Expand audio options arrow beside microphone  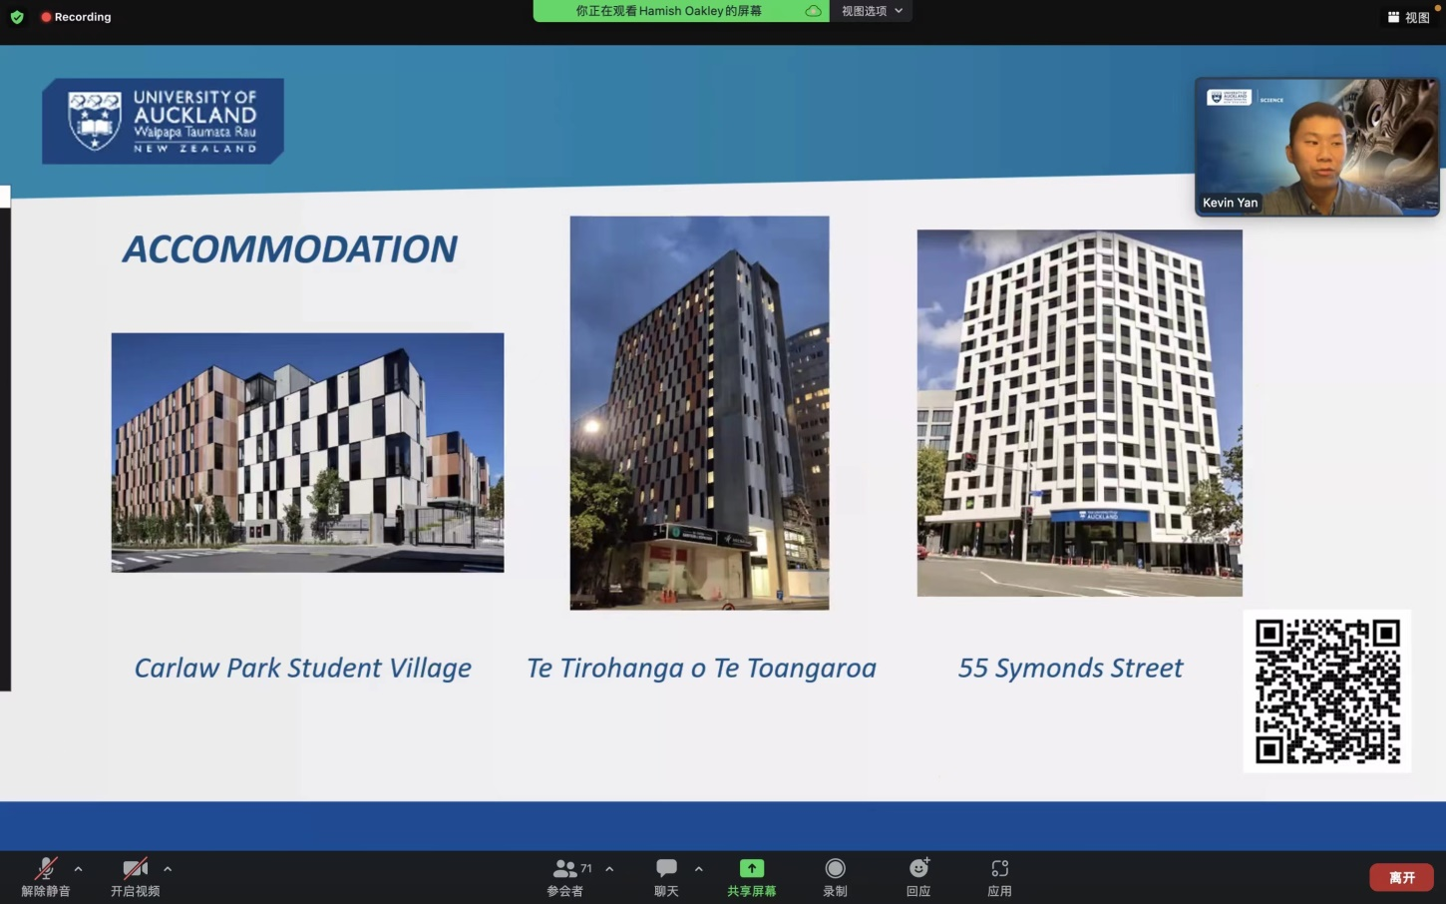pyautogui.click(x=78, y=869)
